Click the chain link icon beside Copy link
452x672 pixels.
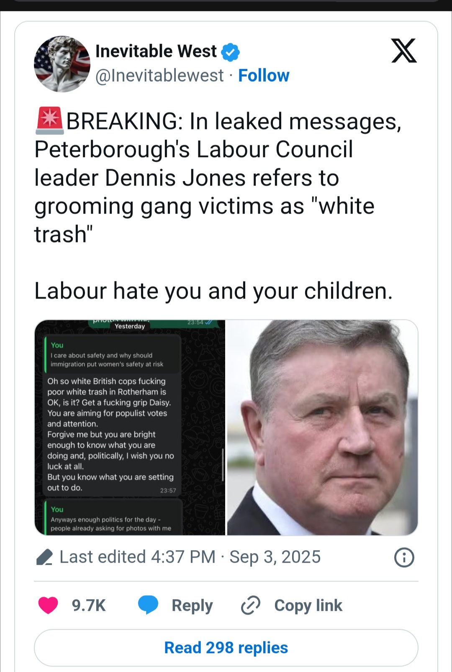pos(251,605)
